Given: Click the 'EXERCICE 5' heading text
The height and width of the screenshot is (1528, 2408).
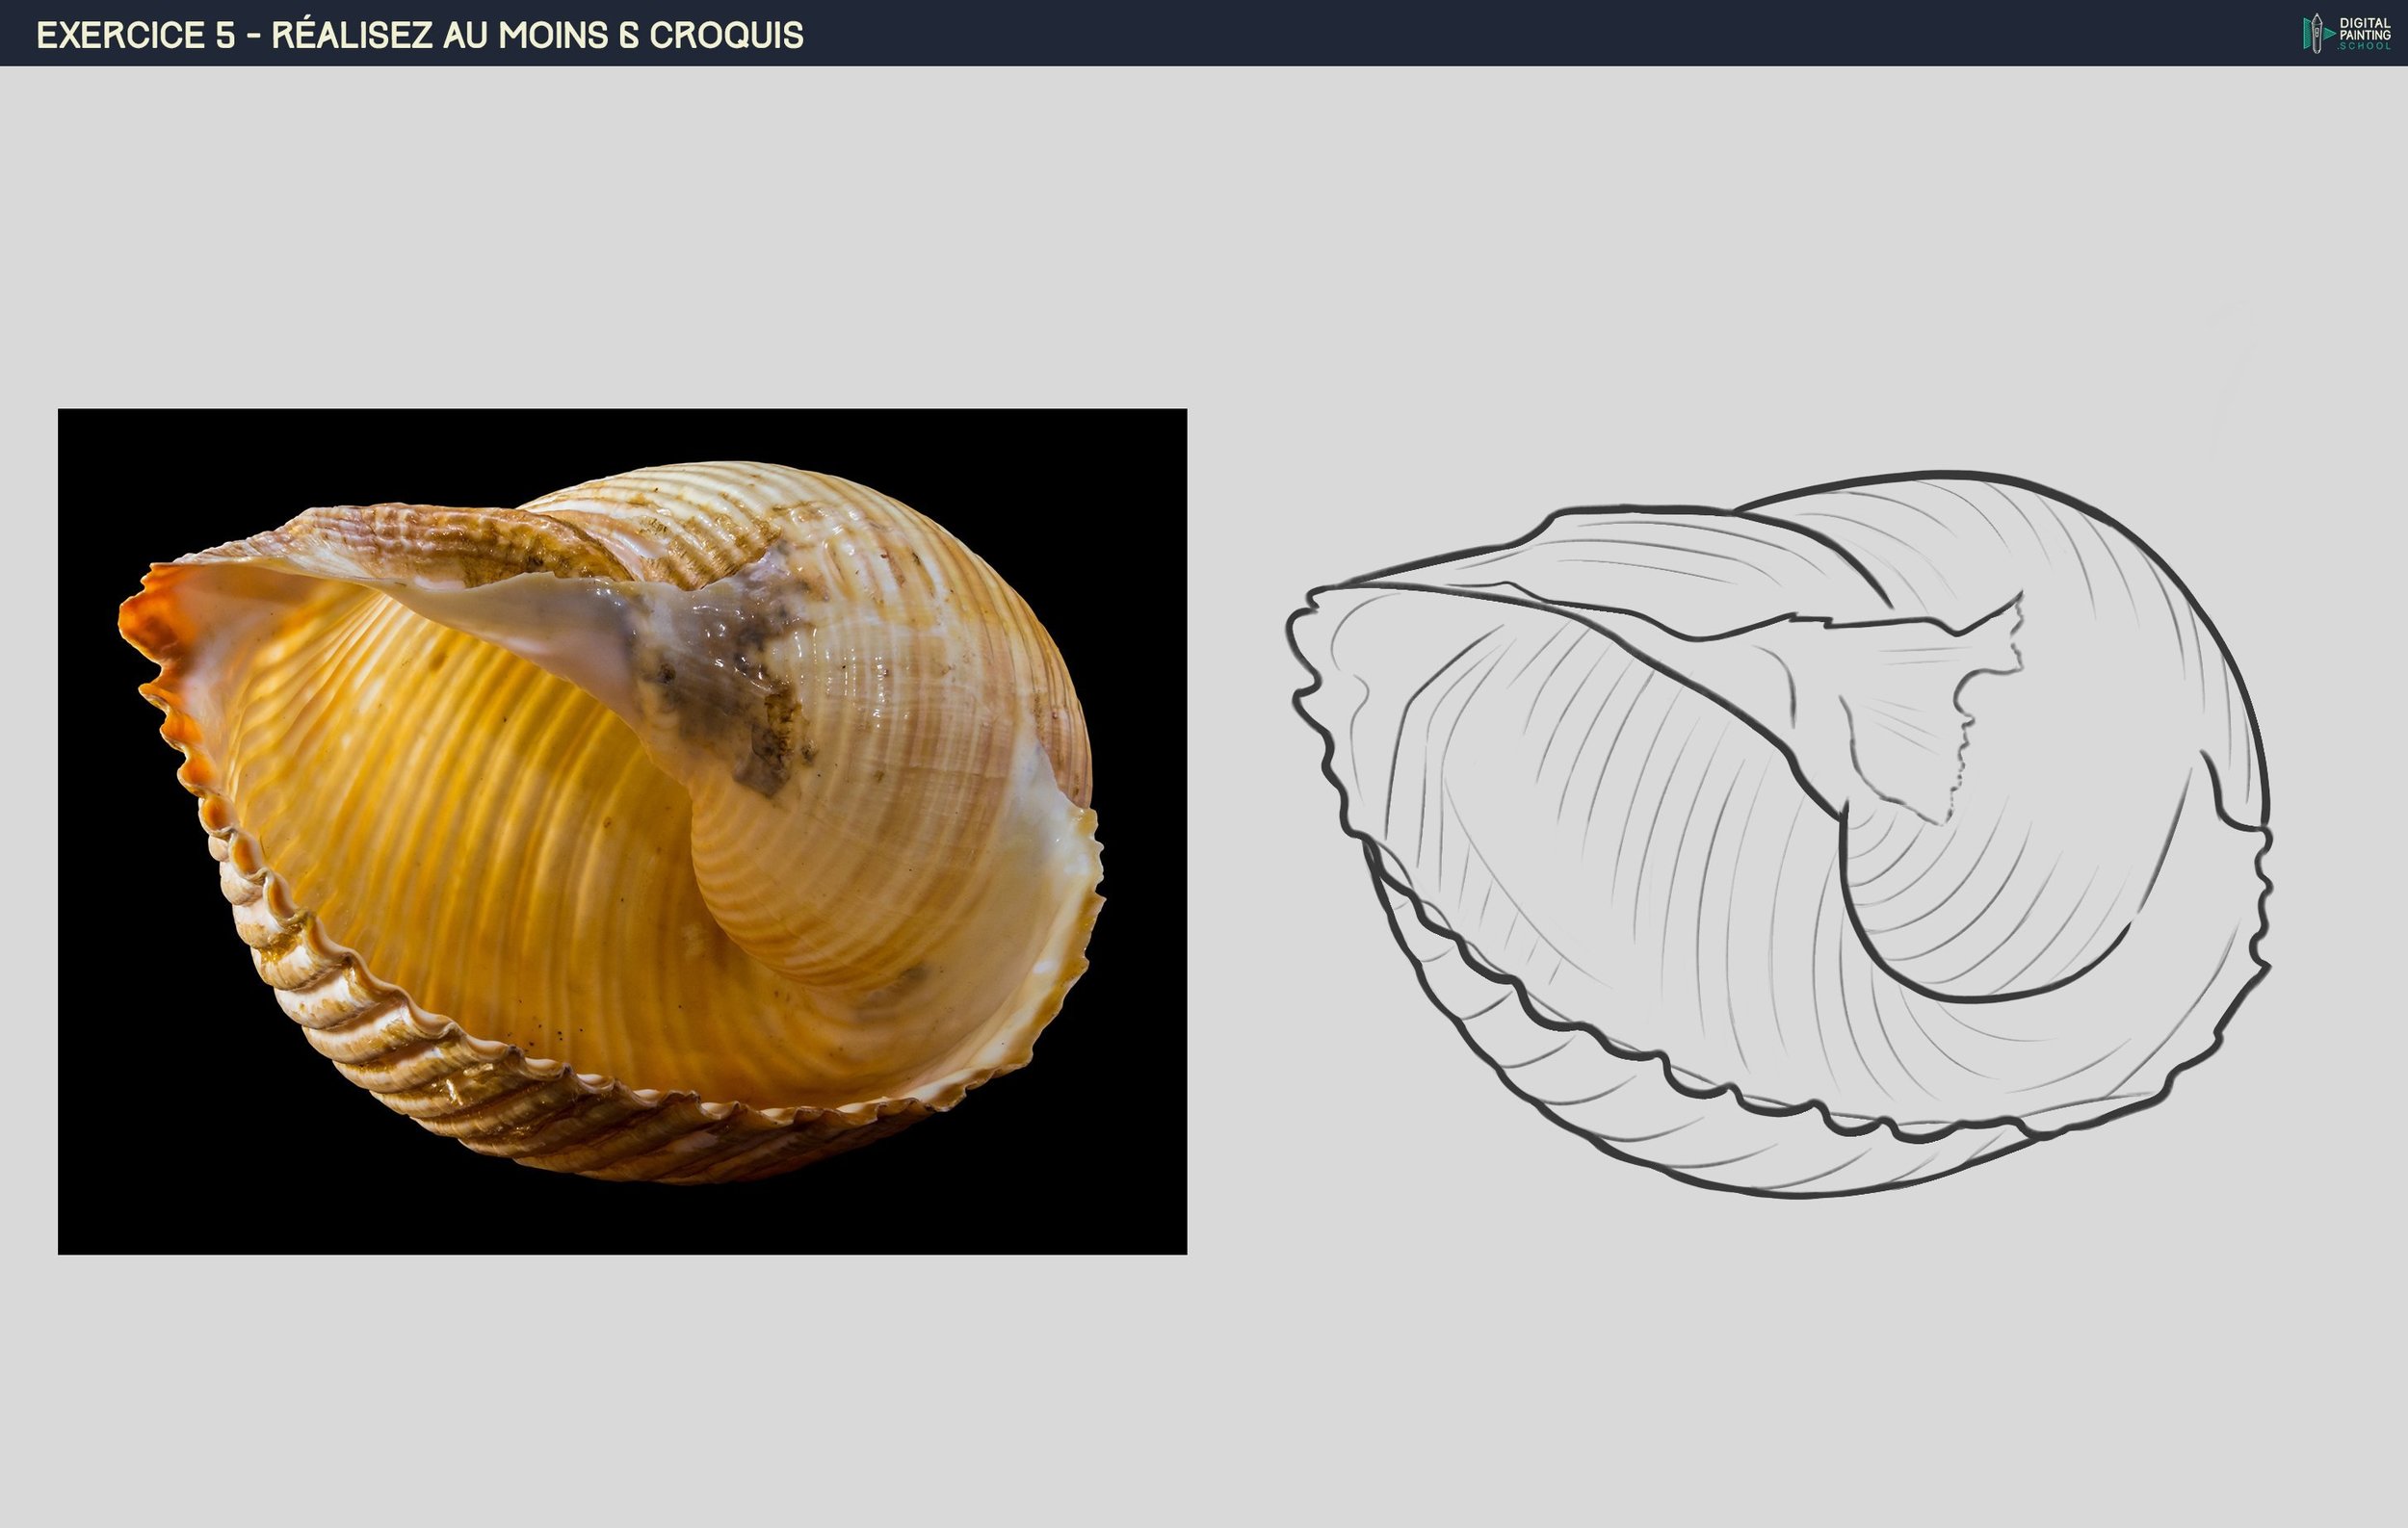Looking at the screenshot, I should click(x=135, y=35).
